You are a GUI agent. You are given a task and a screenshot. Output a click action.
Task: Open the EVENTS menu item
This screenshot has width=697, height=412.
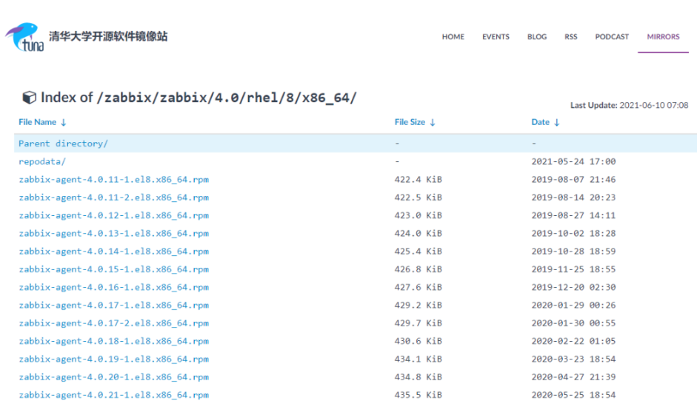click(496, 37)
